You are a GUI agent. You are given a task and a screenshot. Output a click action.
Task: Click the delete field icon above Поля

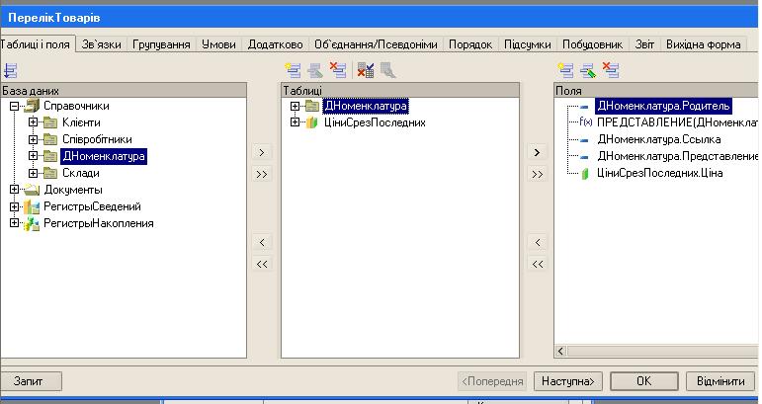coord(611,71)
